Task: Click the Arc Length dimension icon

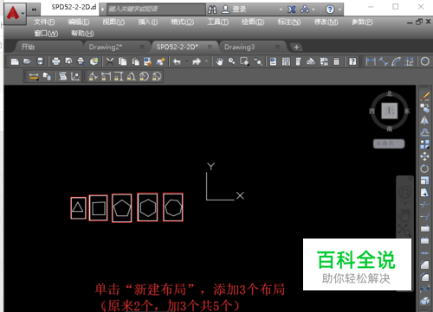Action: click(397, 61)
